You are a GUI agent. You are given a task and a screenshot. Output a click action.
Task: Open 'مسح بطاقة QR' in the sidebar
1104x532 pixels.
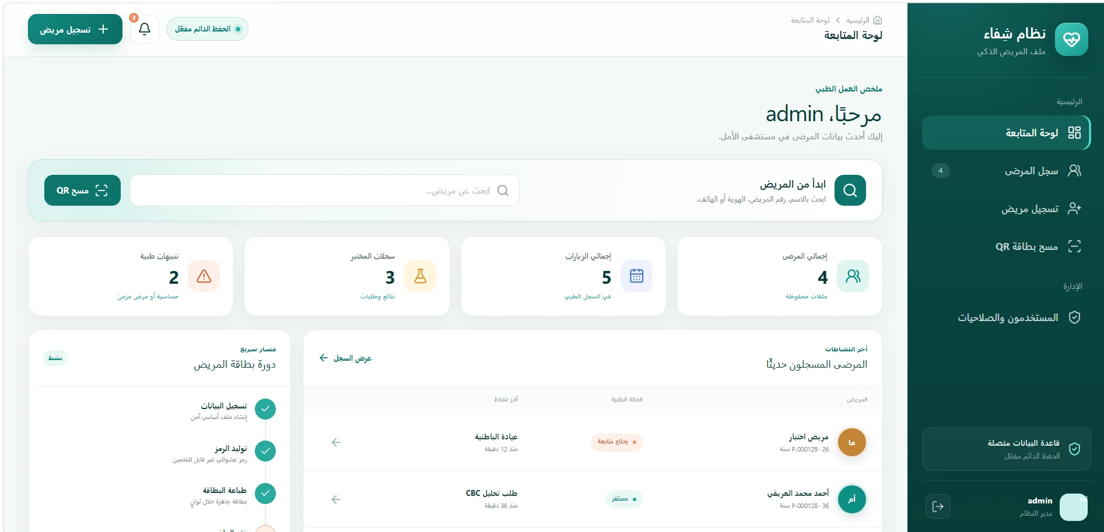click(1006, 246)
